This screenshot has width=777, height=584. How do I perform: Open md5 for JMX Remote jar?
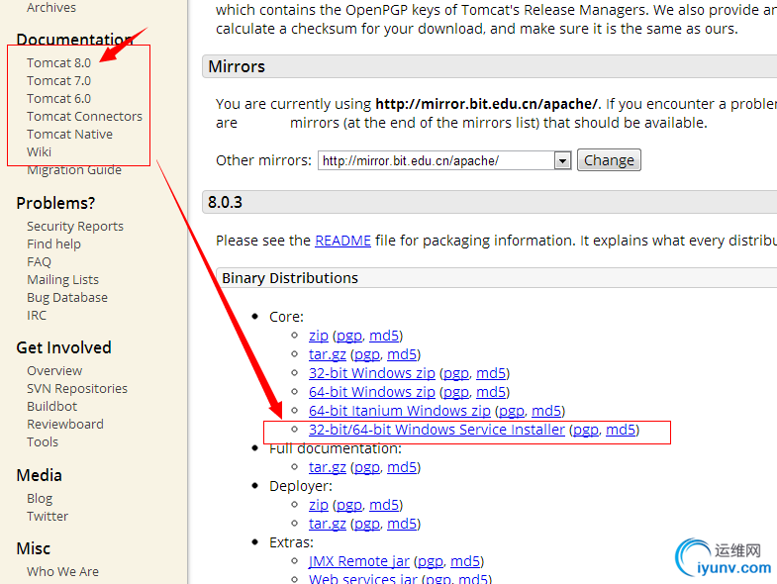[x=465, y=561]
